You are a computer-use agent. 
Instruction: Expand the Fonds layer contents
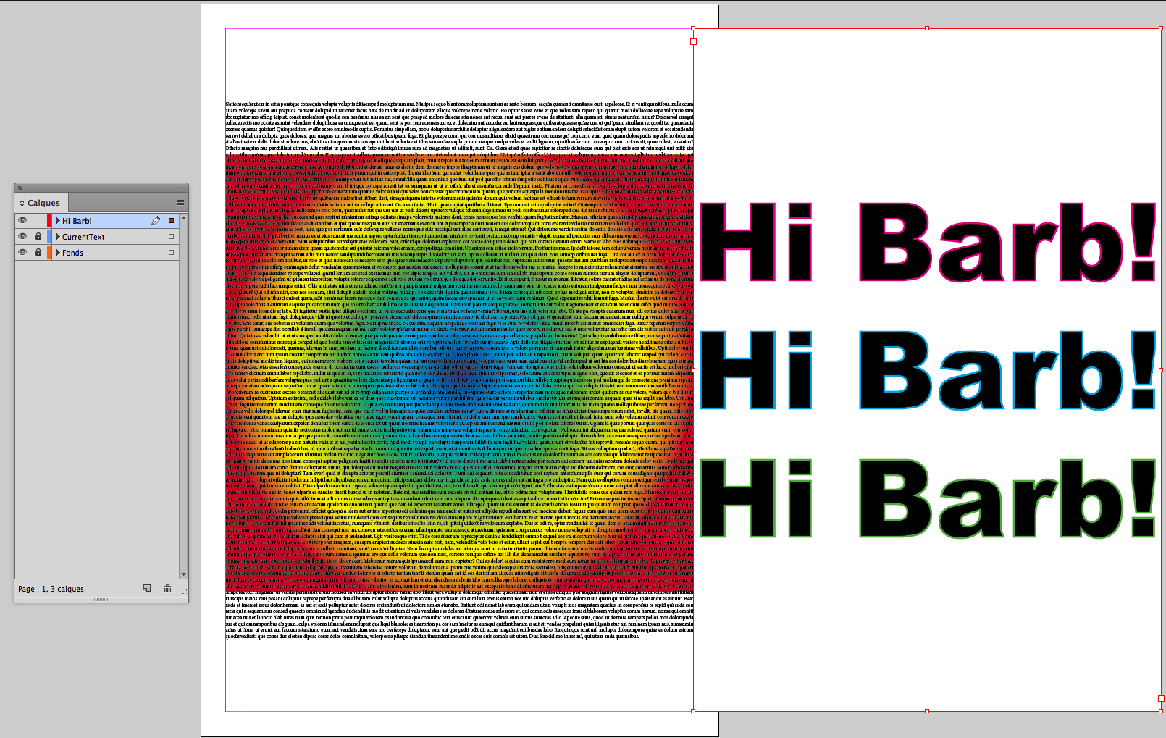(58, 252)
